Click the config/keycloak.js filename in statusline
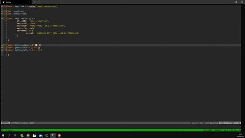245x138 pixels. [23, 123]
